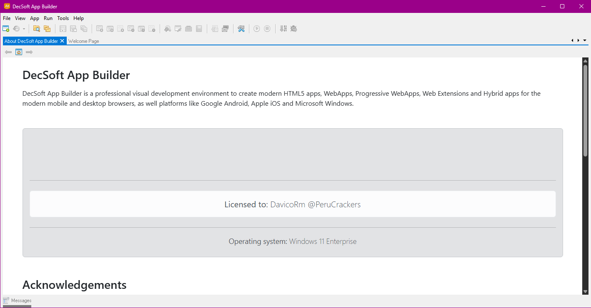Viewport: 591px width, 308px height.
Task: Click the DecSoft App Builder page heading
Action: pyautogui.click(x=76, y=75)
